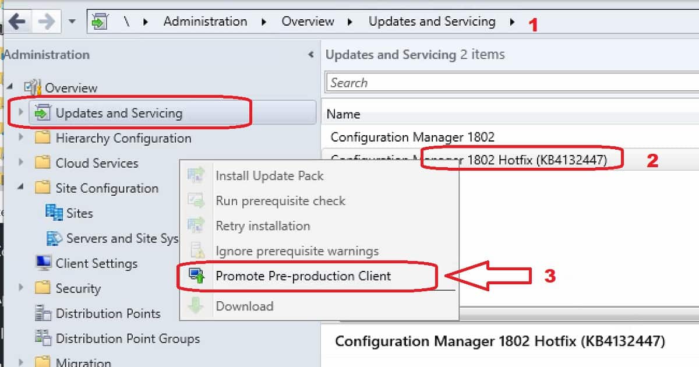The image size is (699, 367).
Task: Click the Install Update Pack icon
Action: tap(197, 175)
